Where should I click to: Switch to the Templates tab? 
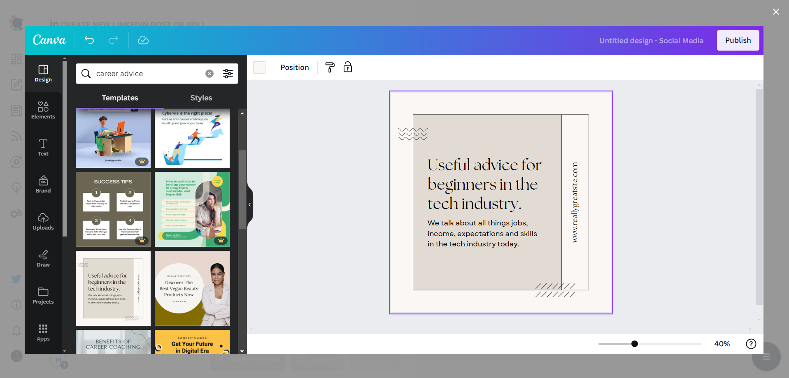(119, 98)
